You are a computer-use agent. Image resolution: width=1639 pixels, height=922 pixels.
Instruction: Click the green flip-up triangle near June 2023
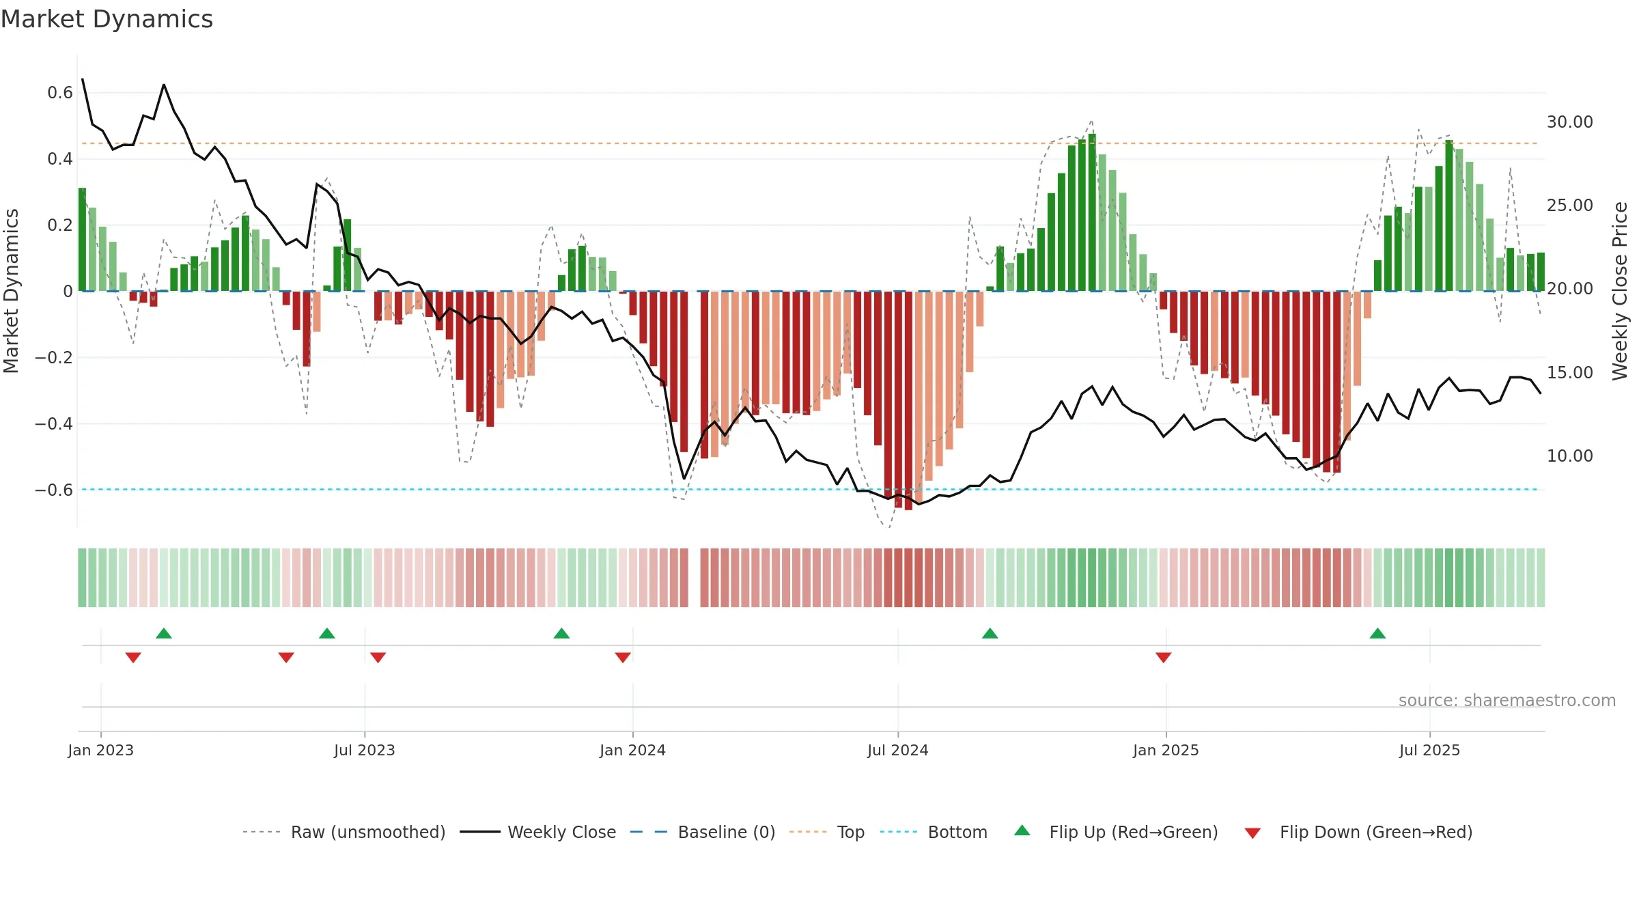pyautogui.click(x=327, y=633)
